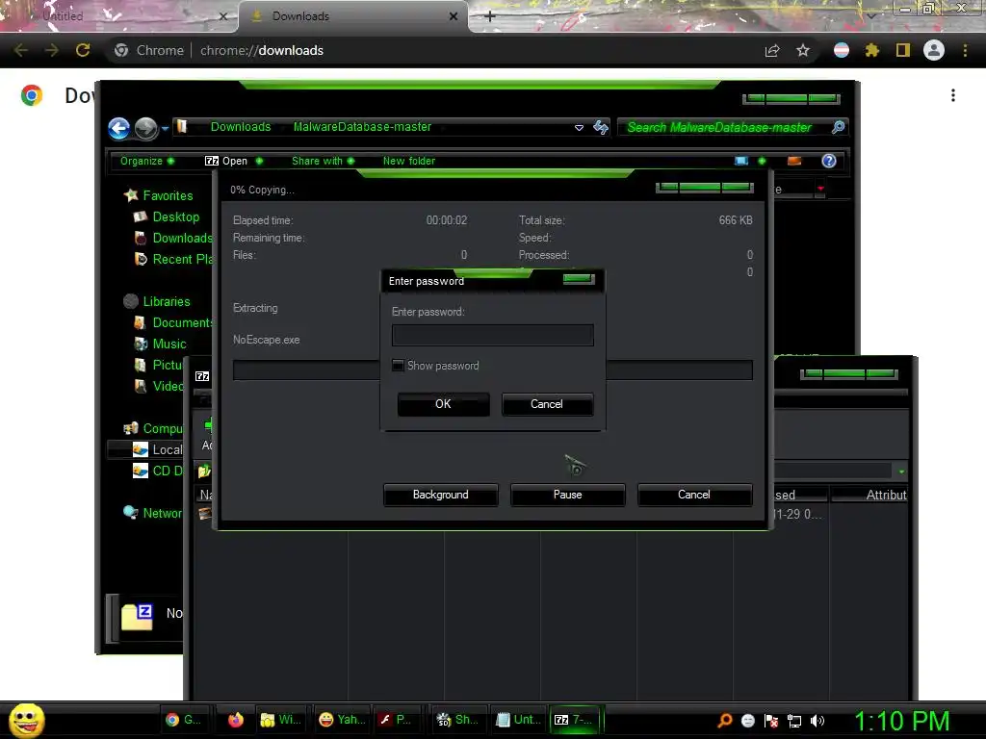This screenshot has width=986, height=739.
Task: Click the orange search tray icon
Action: [724, 721]
